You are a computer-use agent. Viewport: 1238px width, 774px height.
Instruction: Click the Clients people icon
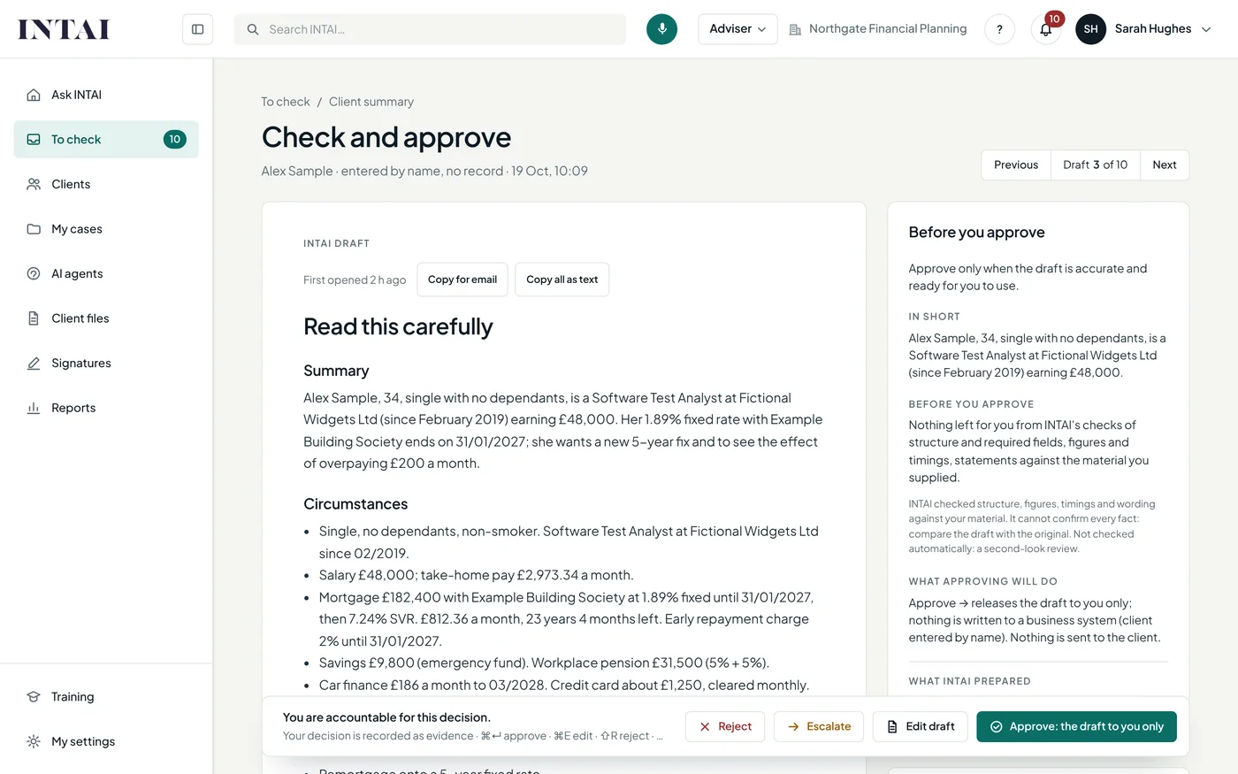click(34, 184)
